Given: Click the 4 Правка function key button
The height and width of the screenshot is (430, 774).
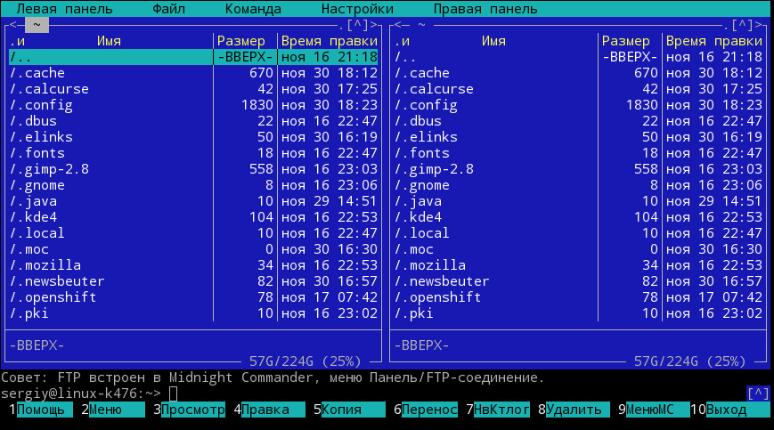Looking at the screenshot, I should (269, 410).
